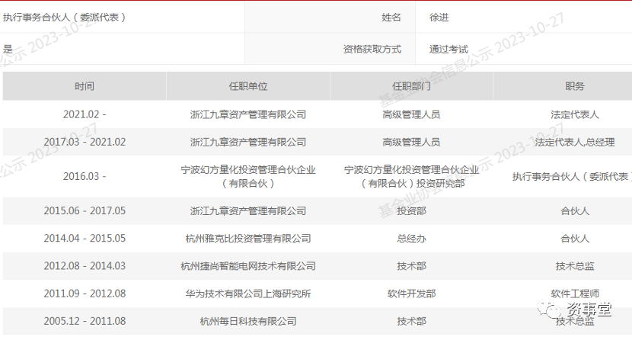Click the 软件开发部 department cell
The image size is (632, 337).
point(411,294)
